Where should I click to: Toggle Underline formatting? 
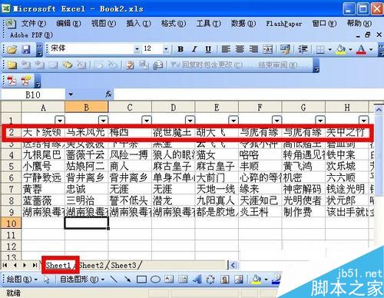[x=208, y=49]
